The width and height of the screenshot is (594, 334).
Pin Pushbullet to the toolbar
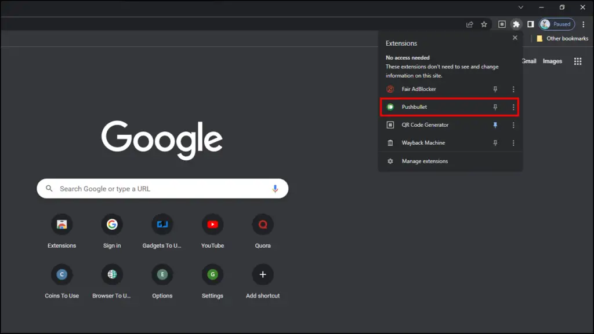point(495,107)
